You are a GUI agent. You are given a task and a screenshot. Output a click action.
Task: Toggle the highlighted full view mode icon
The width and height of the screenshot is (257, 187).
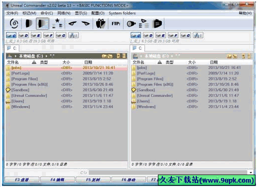[42, 24]
